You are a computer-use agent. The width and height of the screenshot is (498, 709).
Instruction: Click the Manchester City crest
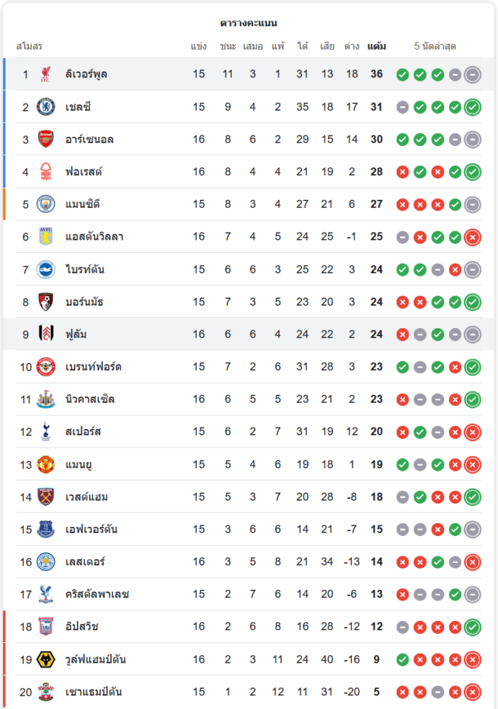[x=46, y=204]
